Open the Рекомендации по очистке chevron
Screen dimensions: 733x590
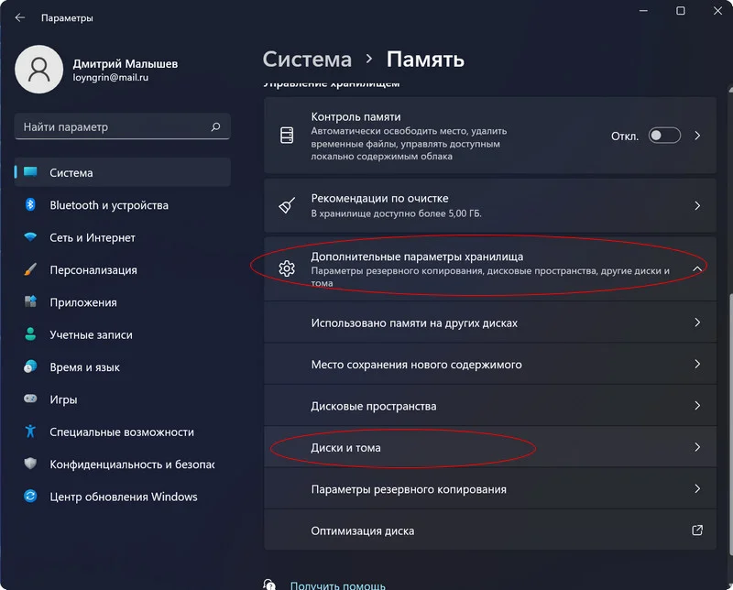[697, 206]
